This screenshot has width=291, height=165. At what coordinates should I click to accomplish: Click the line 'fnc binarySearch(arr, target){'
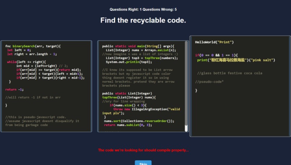[x=33, y=46]
